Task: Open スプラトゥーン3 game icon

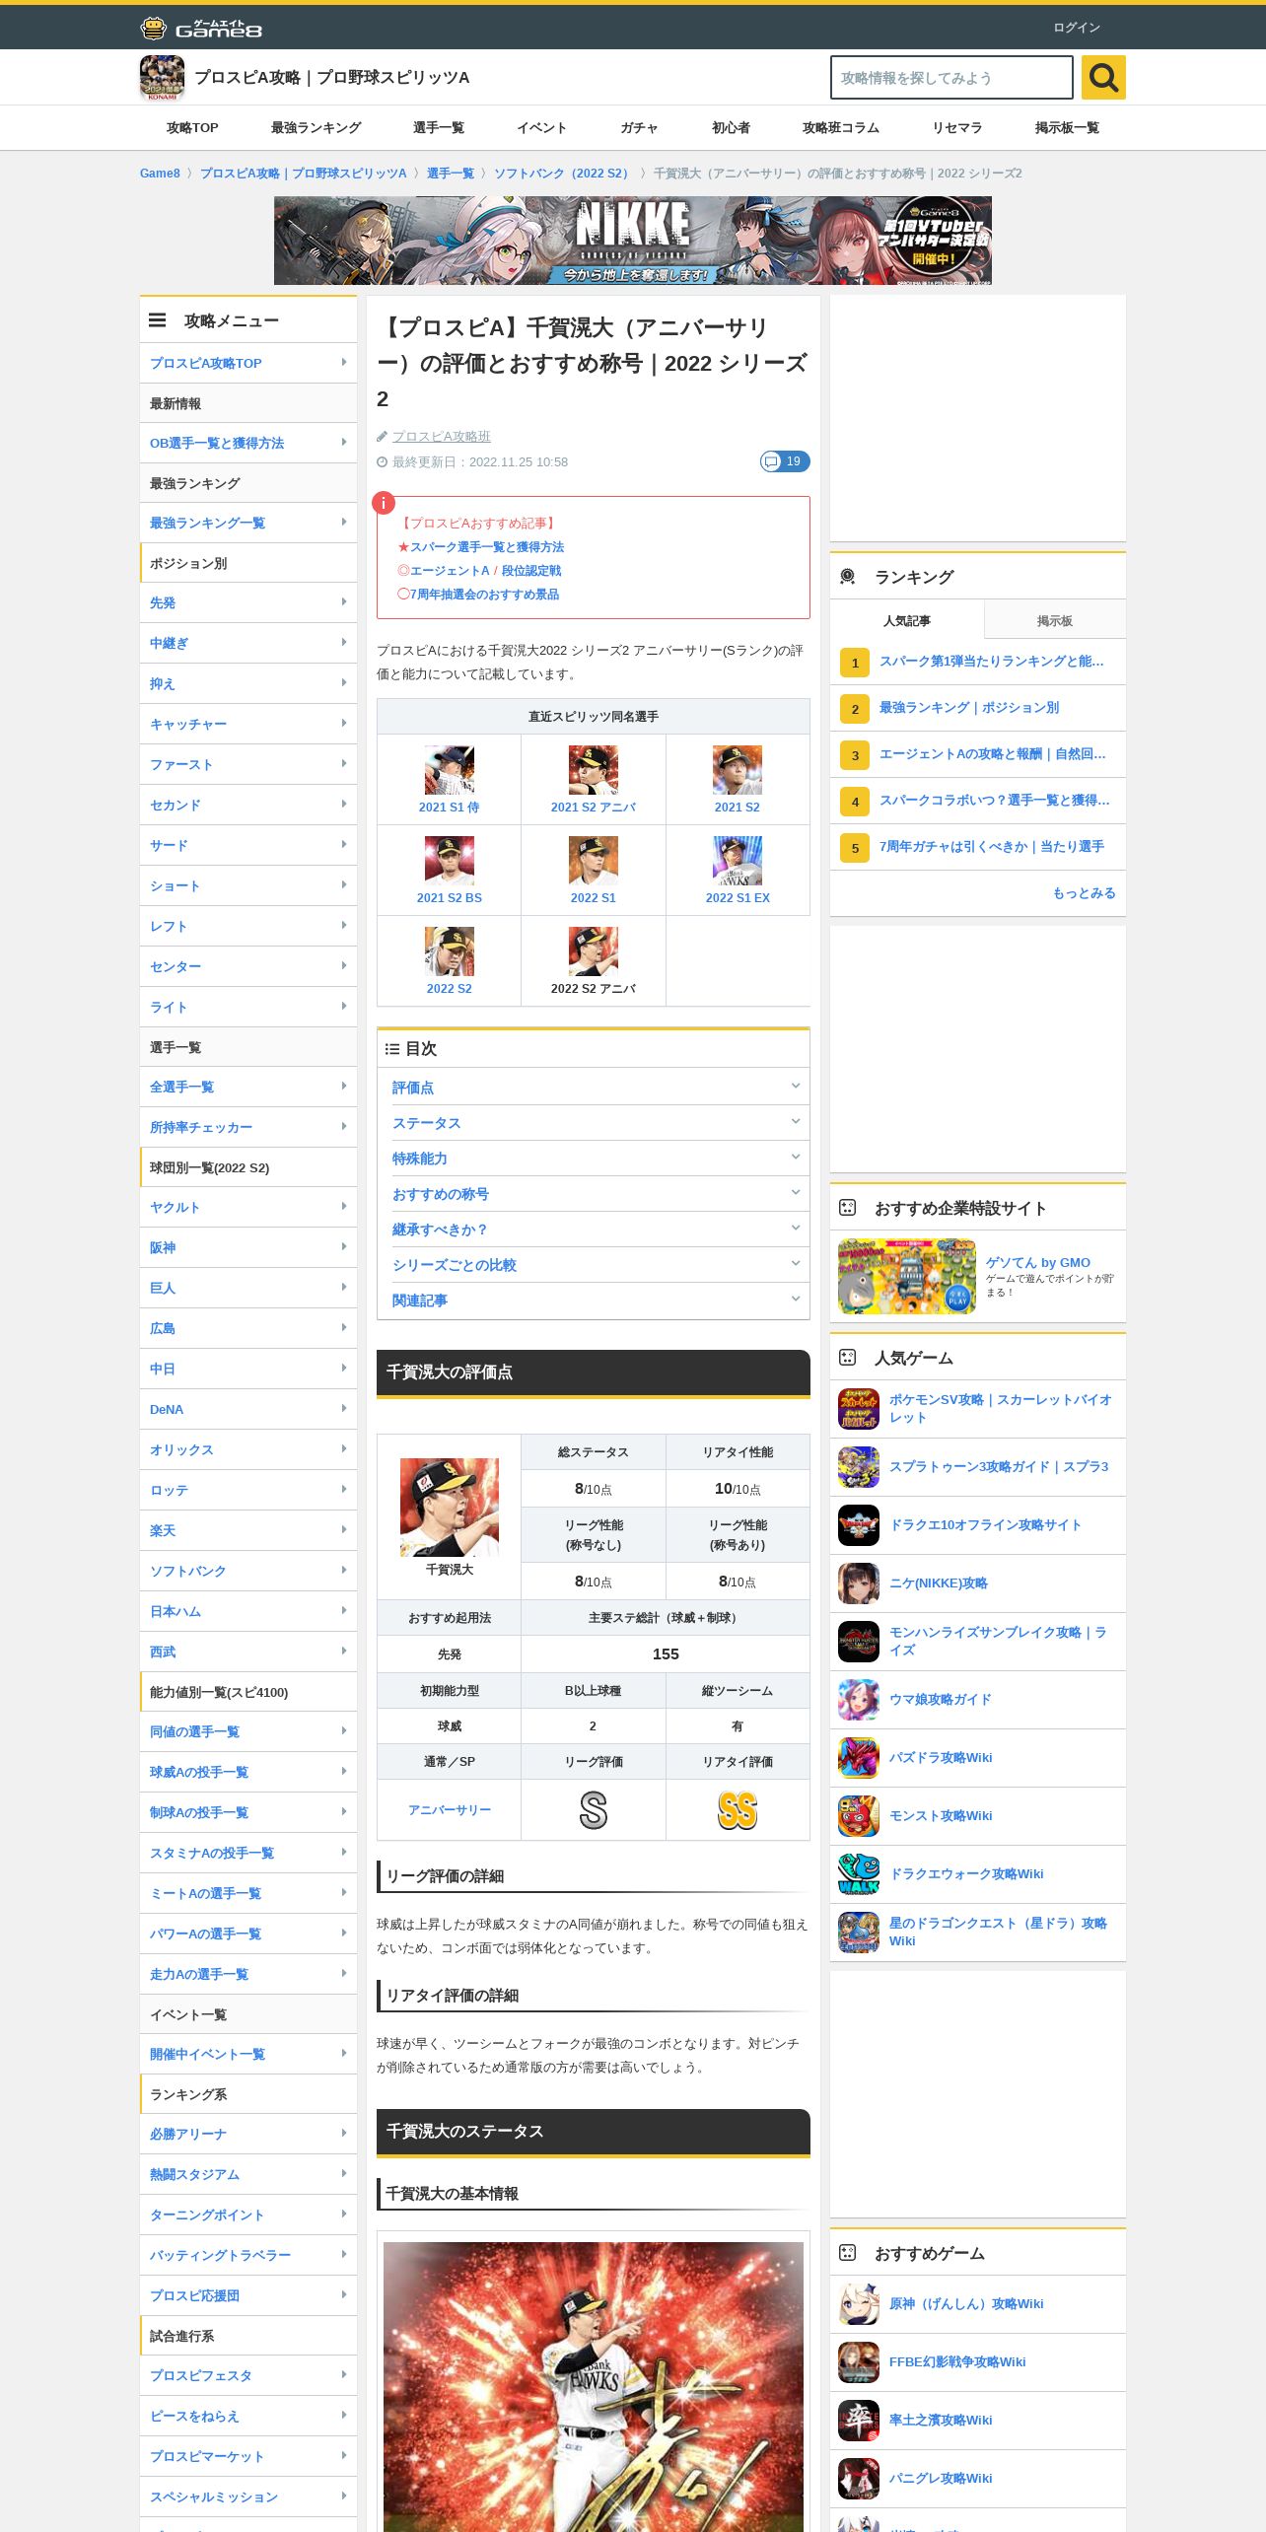Action: 859,1467
